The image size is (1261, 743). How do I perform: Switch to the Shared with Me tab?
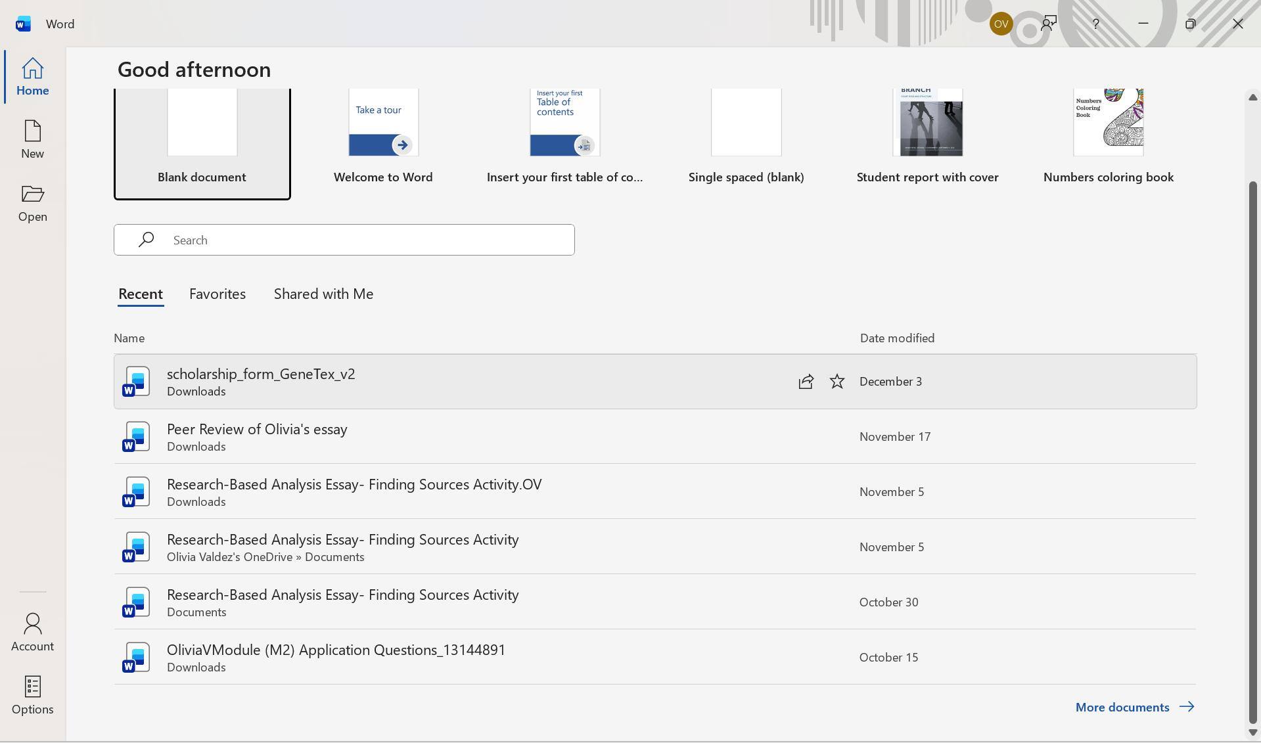click(323, 294)
